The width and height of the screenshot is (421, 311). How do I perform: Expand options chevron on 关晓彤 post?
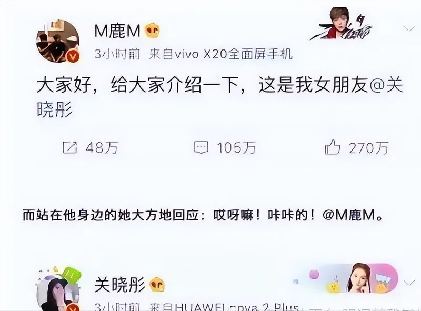[x=409, y=283]
